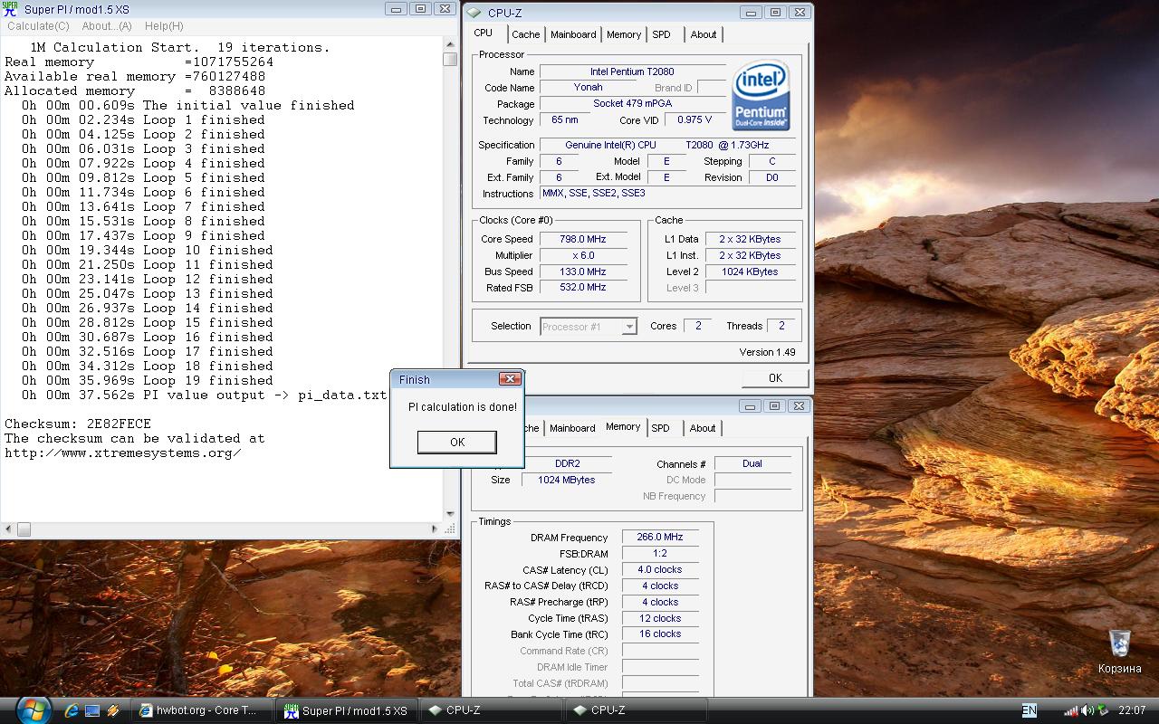Switch to hwbot.org taskbar window
Screen dimensions: 1159x724
(x=204, y=710)
